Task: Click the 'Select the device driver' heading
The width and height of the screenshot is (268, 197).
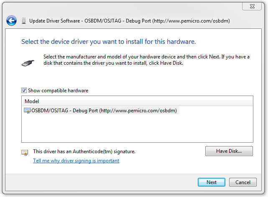Action: point(108,42)
